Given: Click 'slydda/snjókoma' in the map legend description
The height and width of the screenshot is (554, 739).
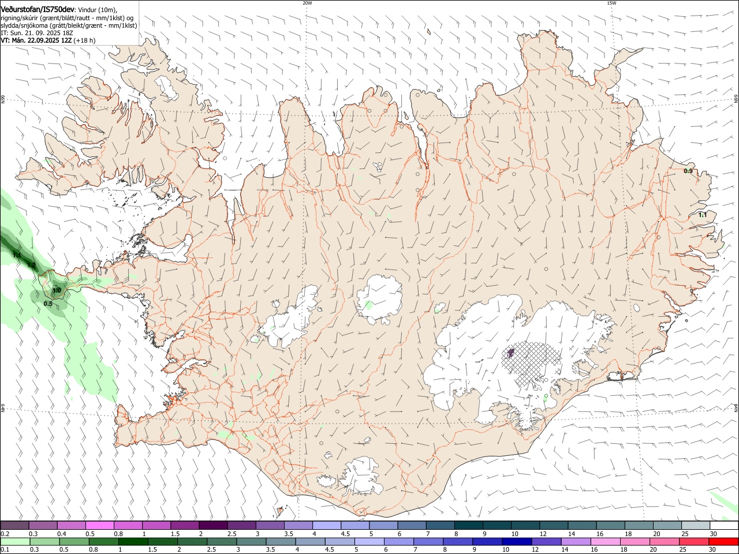Looking at the screenshot, I should click(x=24, y=25).
